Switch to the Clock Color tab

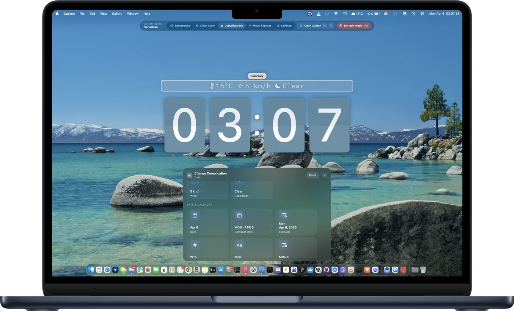click(x=205, y=26)
